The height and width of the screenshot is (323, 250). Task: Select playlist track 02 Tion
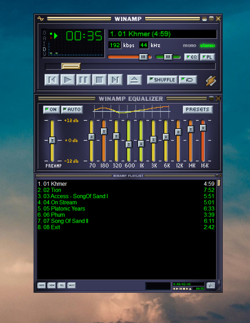(126, 190)
